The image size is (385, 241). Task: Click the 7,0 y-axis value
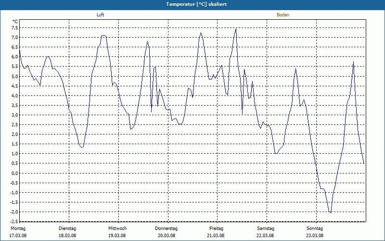(x=15, y=38)
